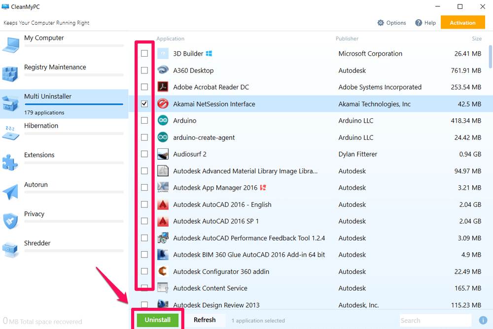493x329 pixels.
Task: Click the Windows logo beside 3D Builder
Action: (209, 54)
